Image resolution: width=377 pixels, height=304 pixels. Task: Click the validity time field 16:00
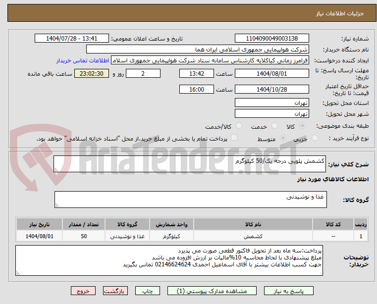click(197, 89)
